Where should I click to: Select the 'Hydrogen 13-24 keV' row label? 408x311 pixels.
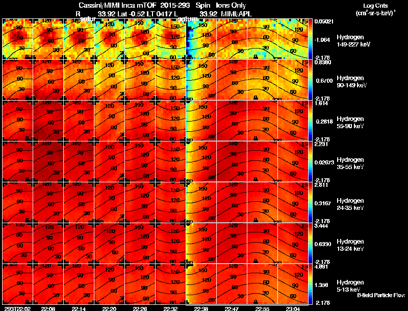[x=350, y=245]
